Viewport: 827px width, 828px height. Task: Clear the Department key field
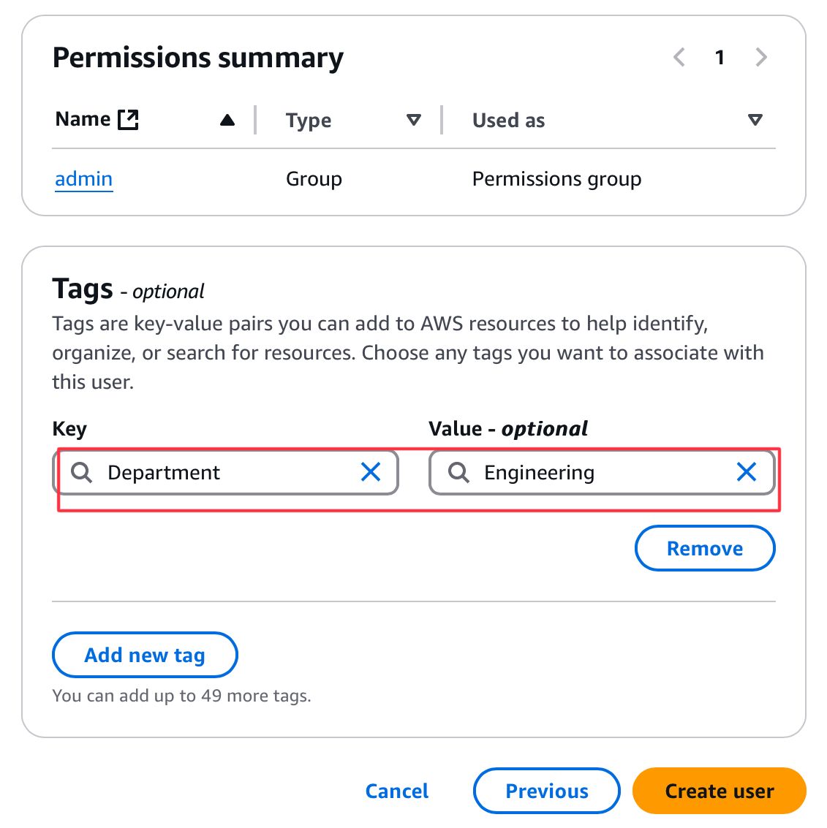(x=371, y=473)
